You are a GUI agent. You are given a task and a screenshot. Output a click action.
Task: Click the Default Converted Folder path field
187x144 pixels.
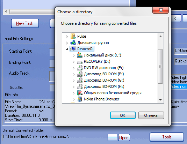click(54, 137)
